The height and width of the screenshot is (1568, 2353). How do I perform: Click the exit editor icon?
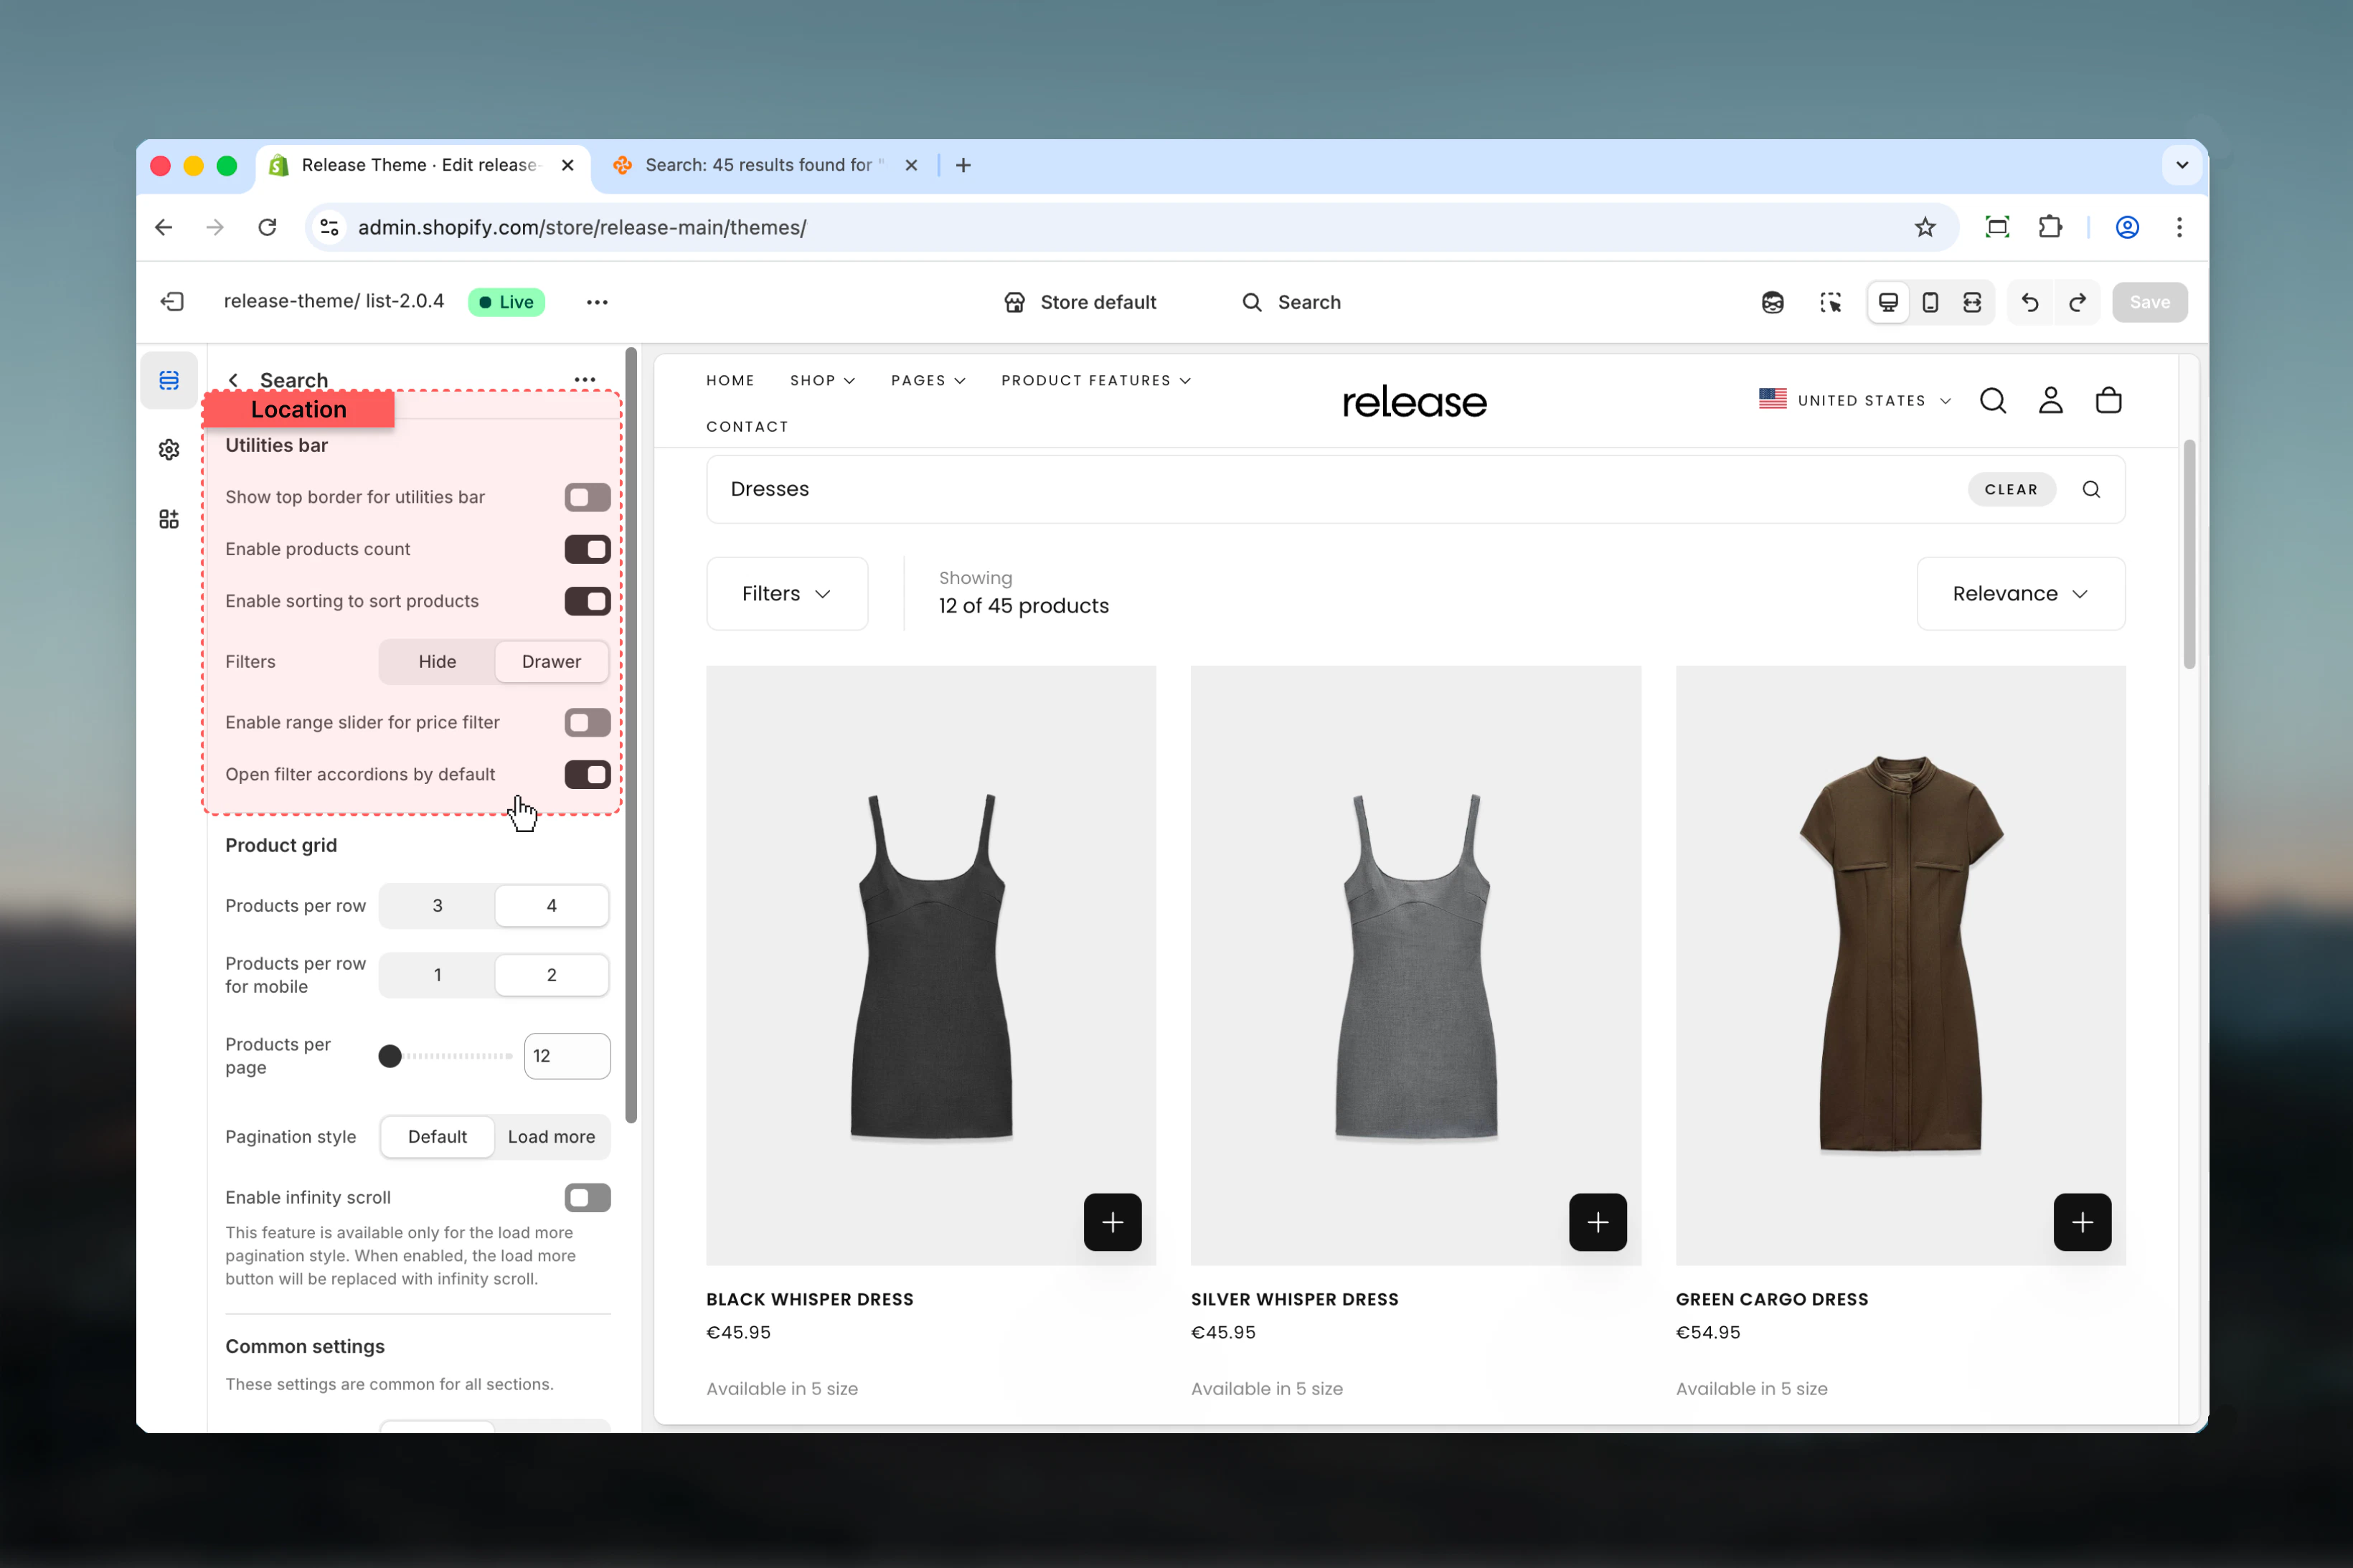(x=172, y=302)
